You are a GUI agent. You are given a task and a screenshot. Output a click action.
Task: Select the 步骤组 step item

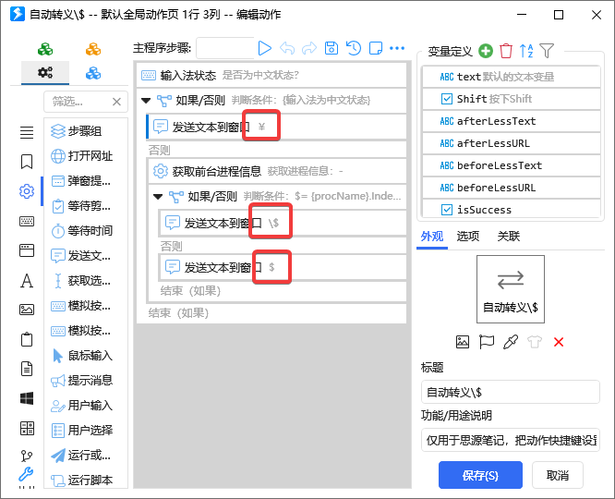point(86,130)
